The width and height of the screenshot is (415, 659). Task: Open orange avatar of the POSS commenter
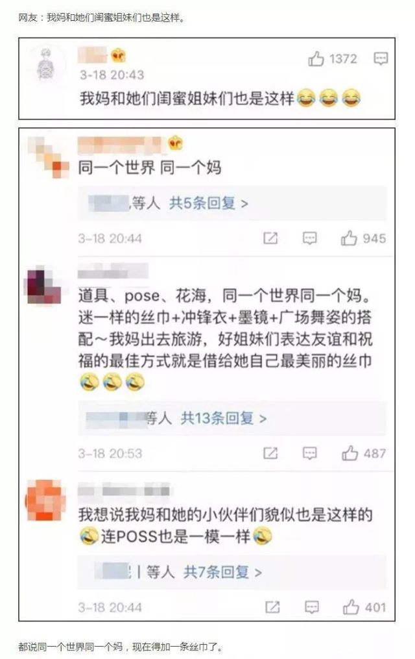click(x=46, y=500)
